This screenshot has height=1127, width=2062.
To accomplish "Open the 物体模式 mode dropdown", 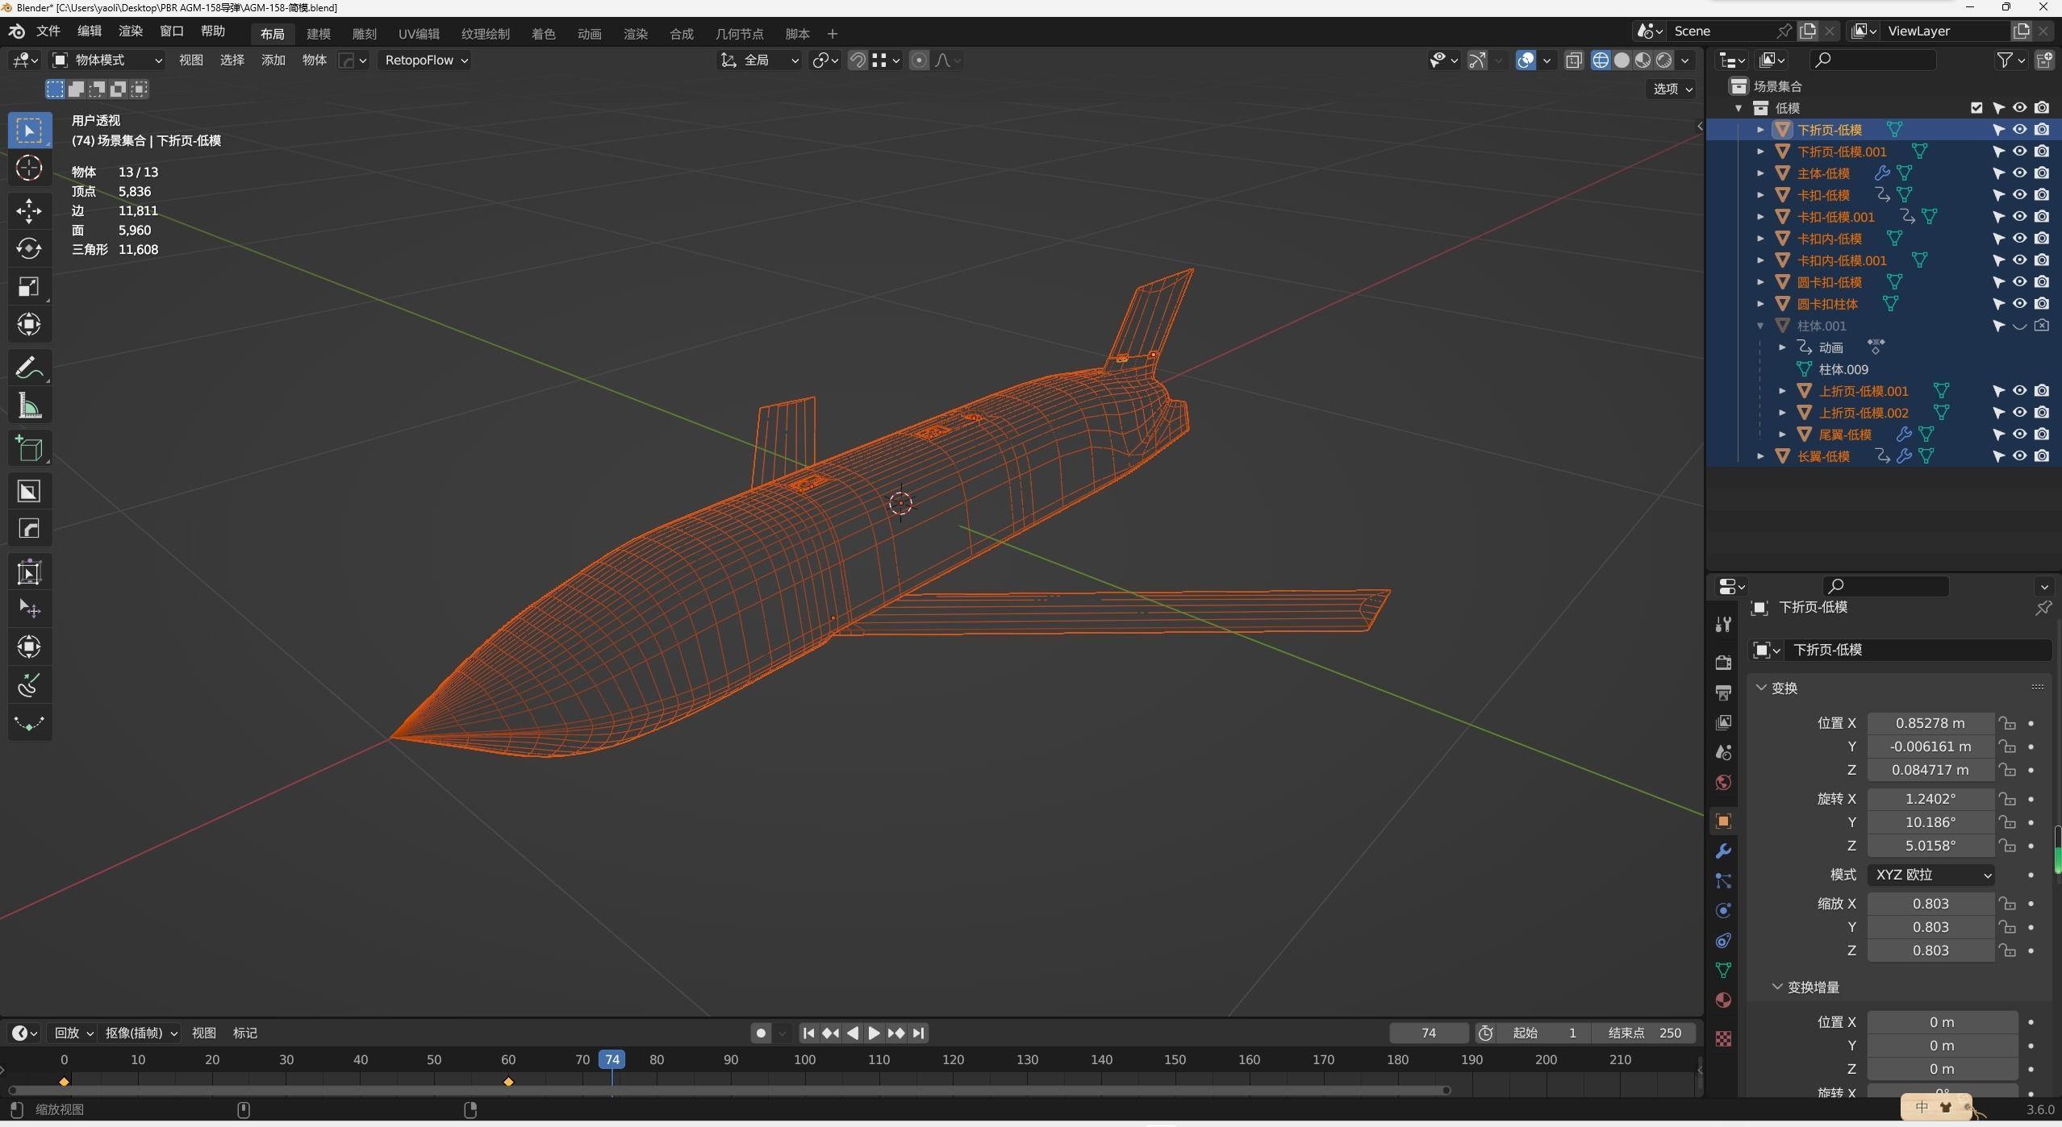I will pos(106,60).
